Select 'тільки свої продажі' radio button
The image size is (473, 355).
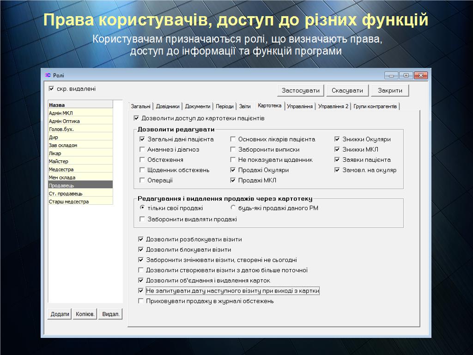[142, 208]
